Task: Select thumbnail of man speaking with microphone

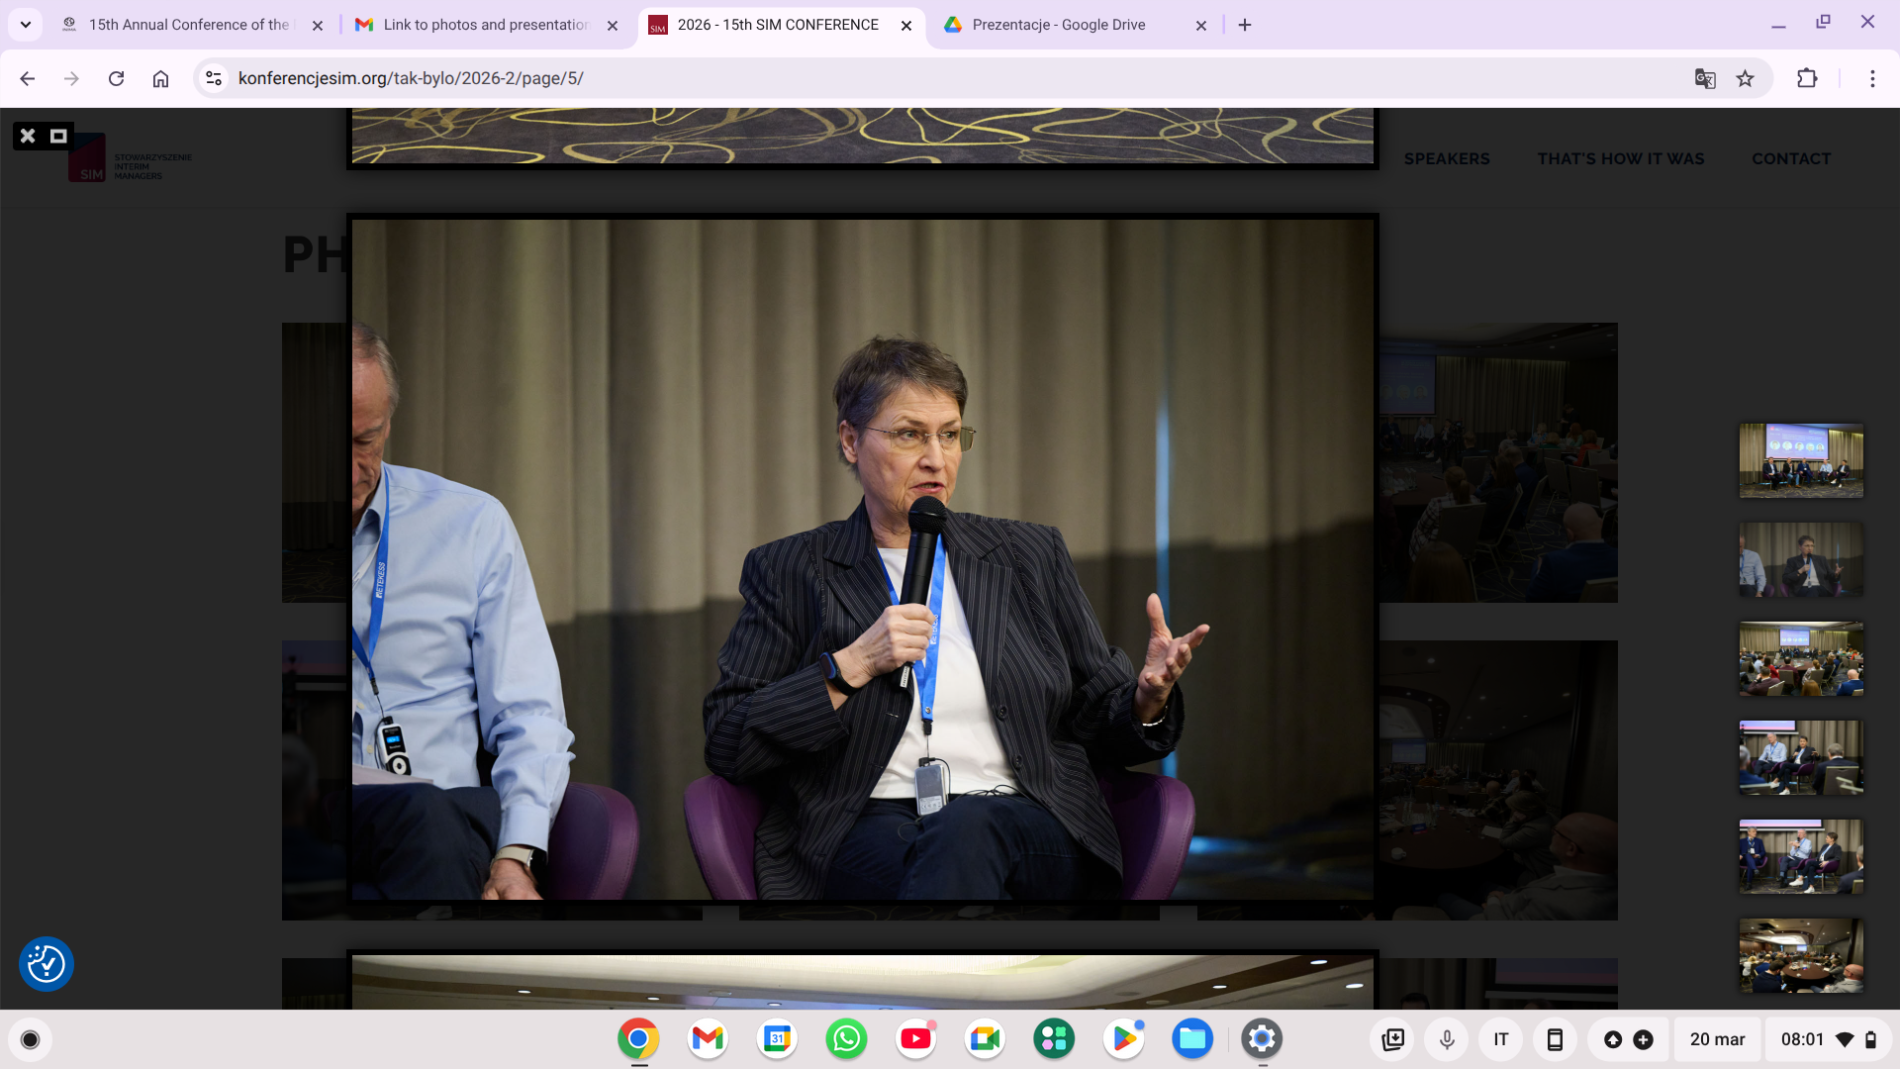Action: (x=1801, y=559)
